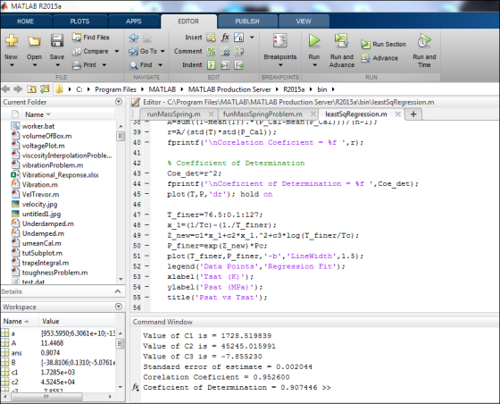500x404 pixels.
Task: Click the Print icon
Action: (x=77, y=65)
